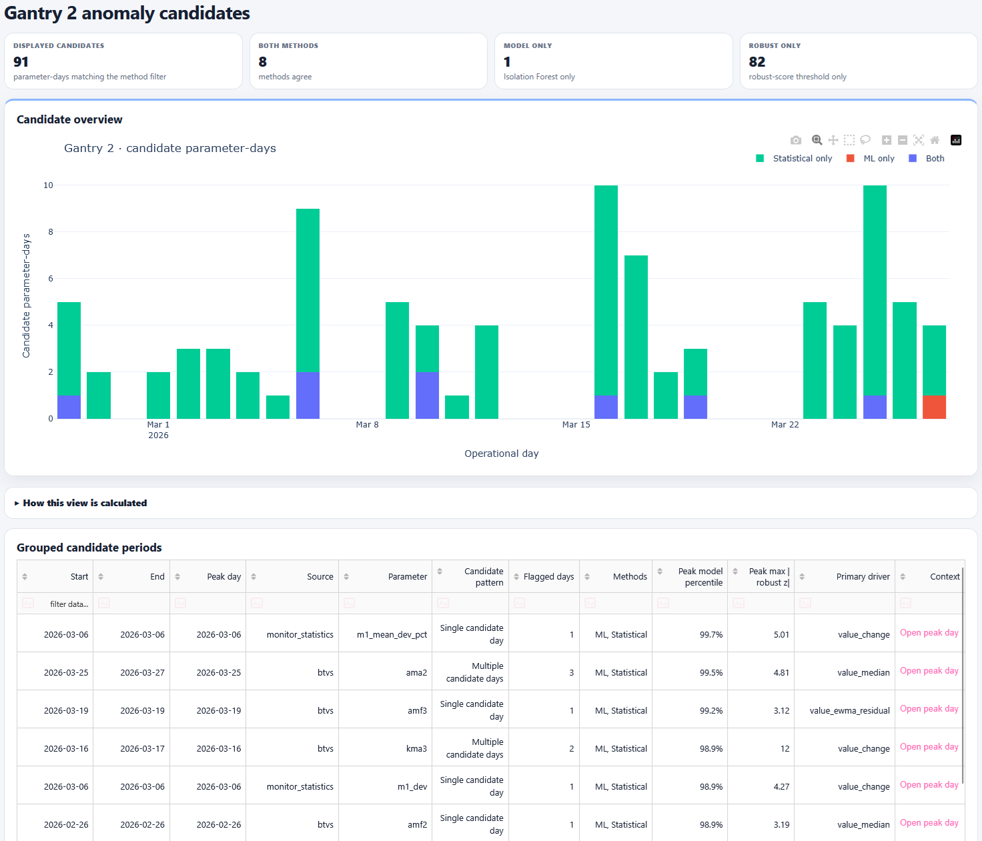The image size is (982, 841).
Task: Reset axes with the home icon
Action: pos(935,140)
